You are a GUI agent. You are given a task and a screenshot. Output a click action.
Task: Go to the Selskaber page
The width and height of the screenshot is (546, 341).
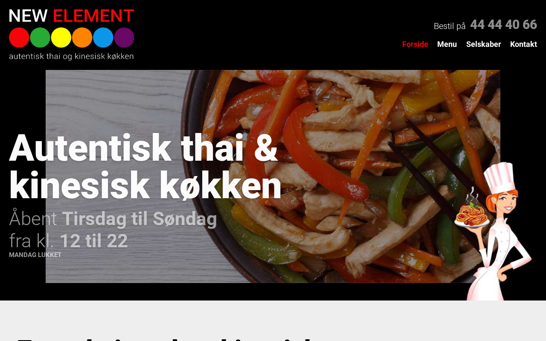(x=484, y=44)
